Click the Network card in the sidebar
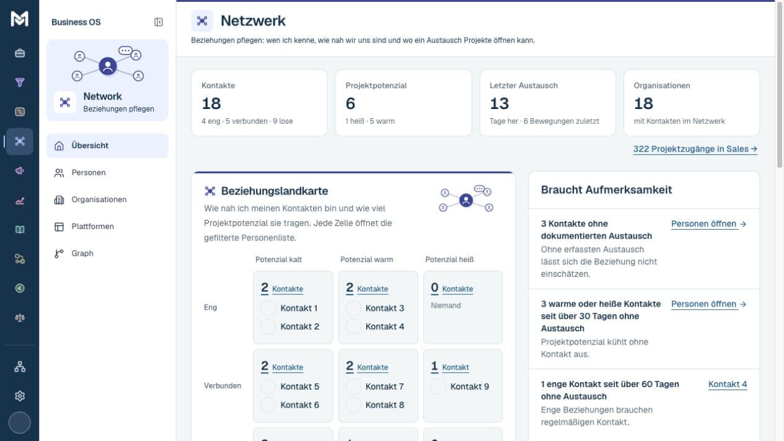The height and width of the screenshot is (441, 784). 107,80
